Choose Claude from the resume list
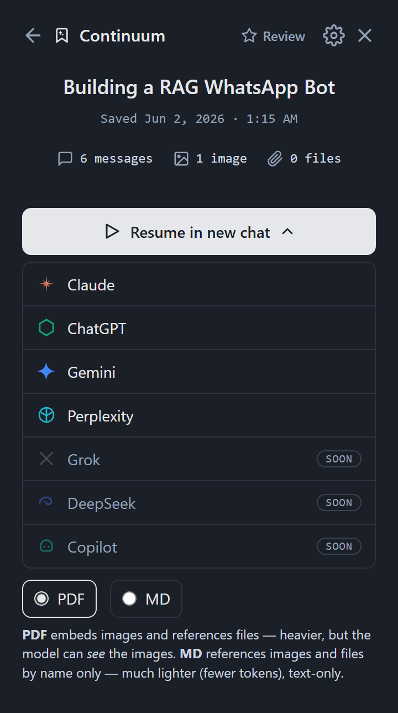398x713 pixels. point(199,284)
